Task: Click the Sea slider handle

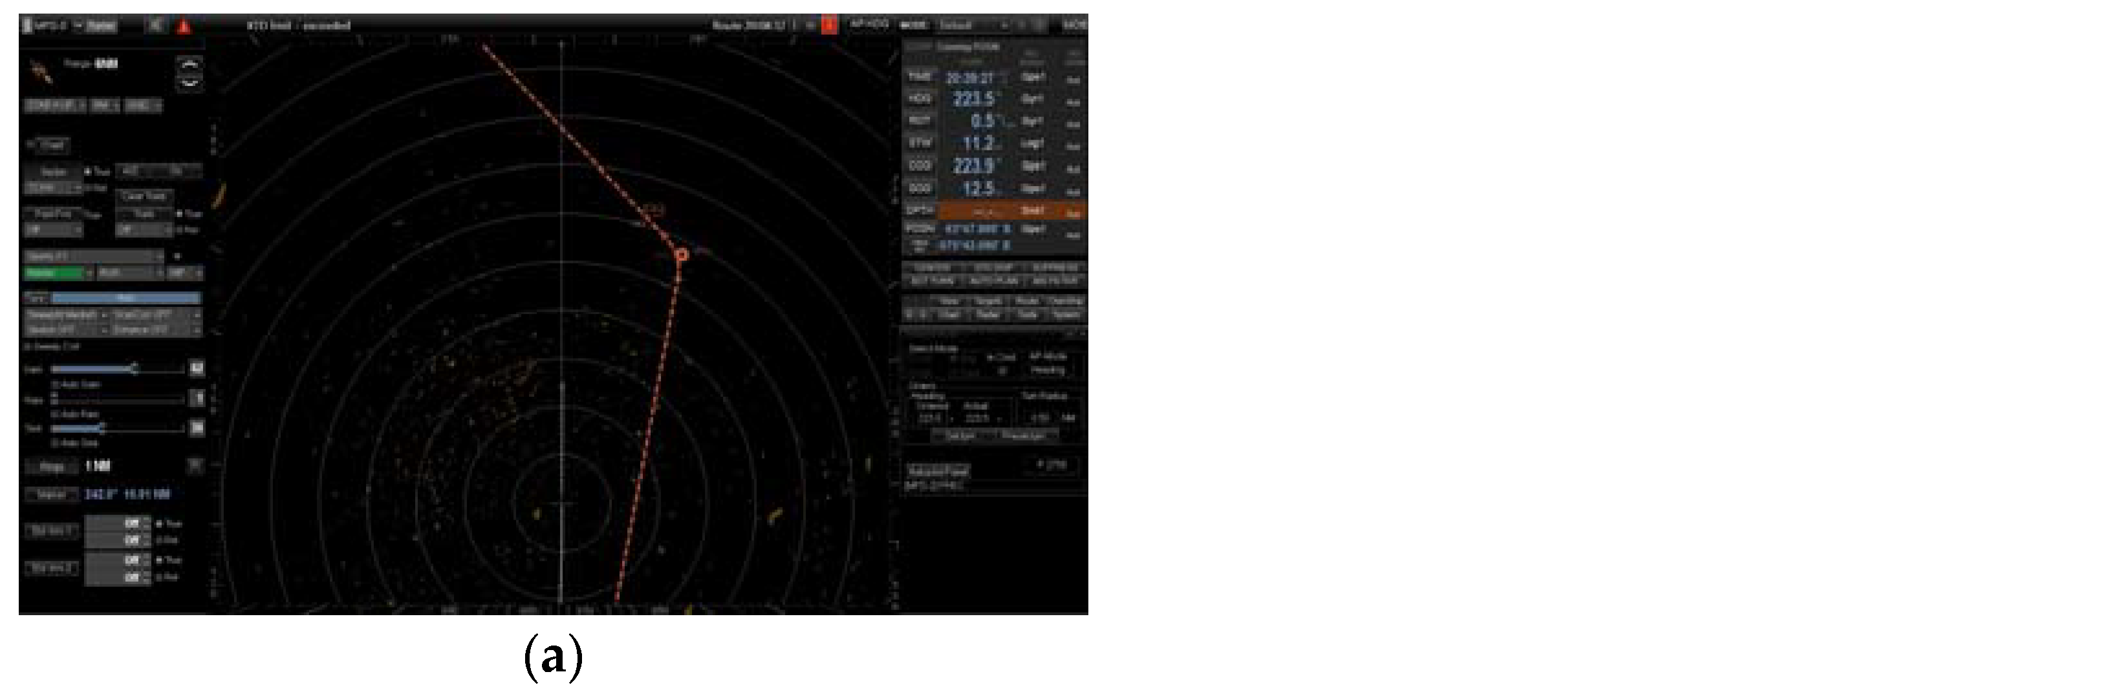Action: coord(102,428)
